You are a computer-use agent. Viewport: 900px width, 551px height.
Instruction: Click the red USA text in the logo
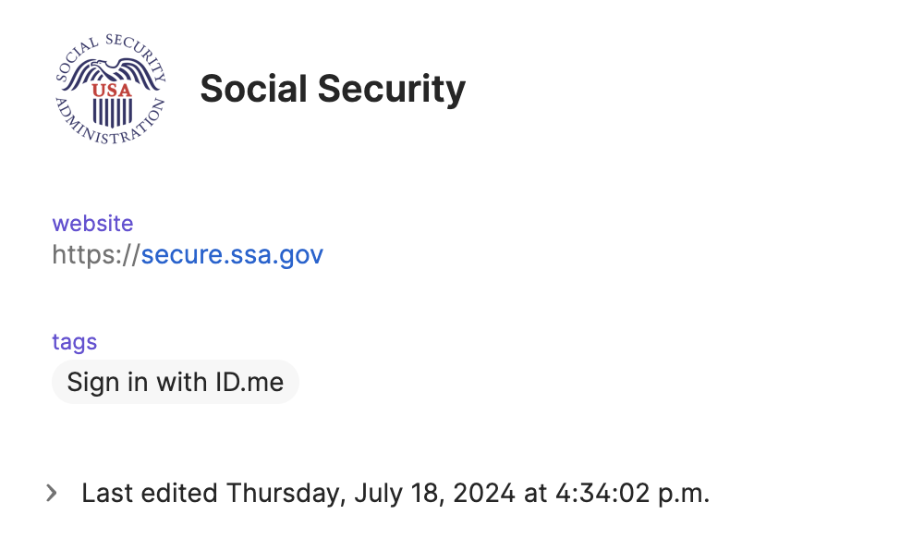pyautogui.click(x=110, y=90)
